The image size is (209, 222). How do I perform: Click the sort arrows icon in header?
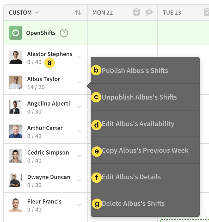78,13
